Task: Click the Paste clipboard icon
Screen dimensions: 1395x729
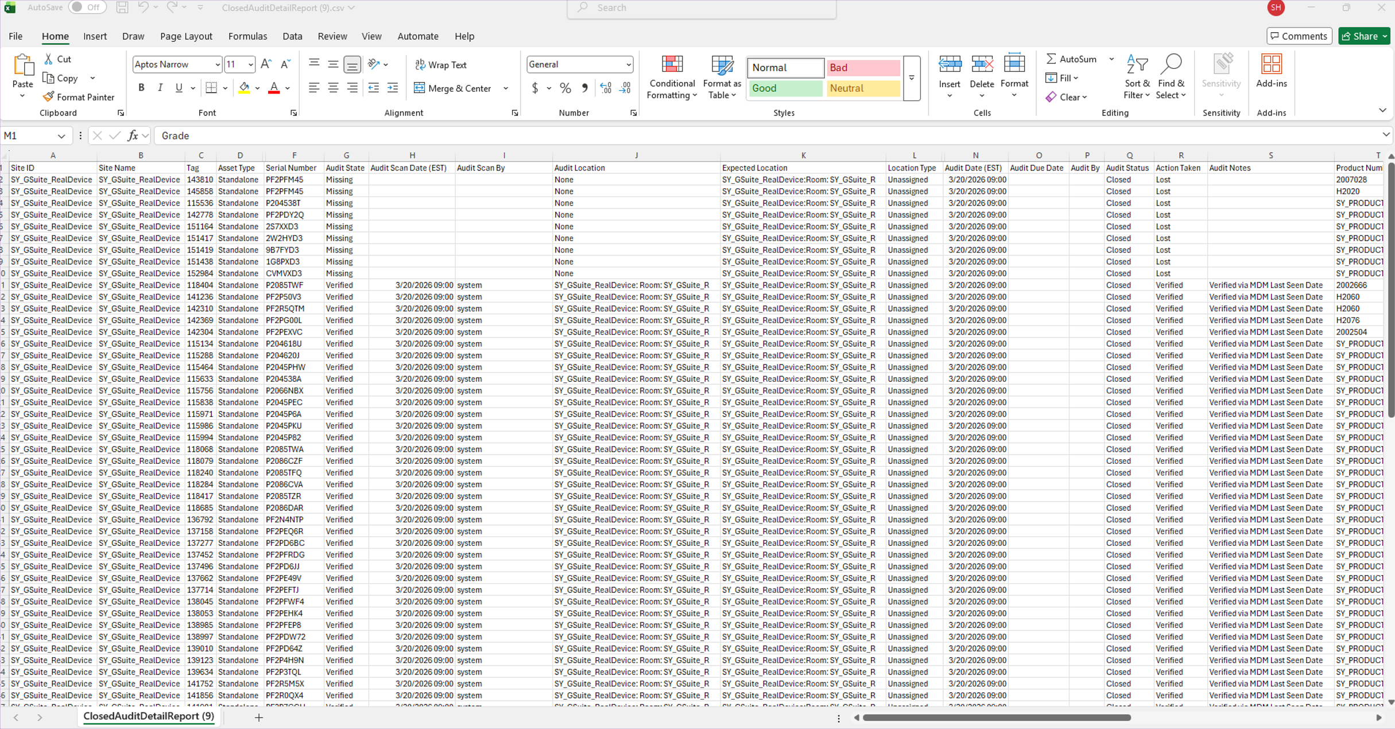Action: pos(23,66)
